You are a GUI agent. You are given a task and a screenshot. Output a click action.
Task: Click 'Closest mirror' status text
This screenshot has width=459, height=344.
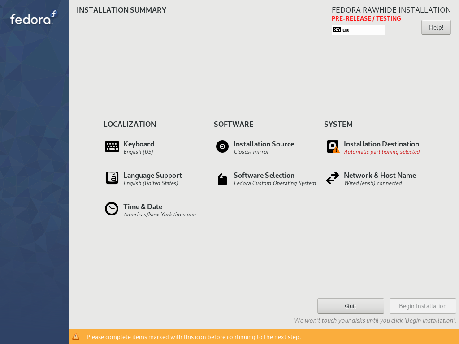(251, 152)
